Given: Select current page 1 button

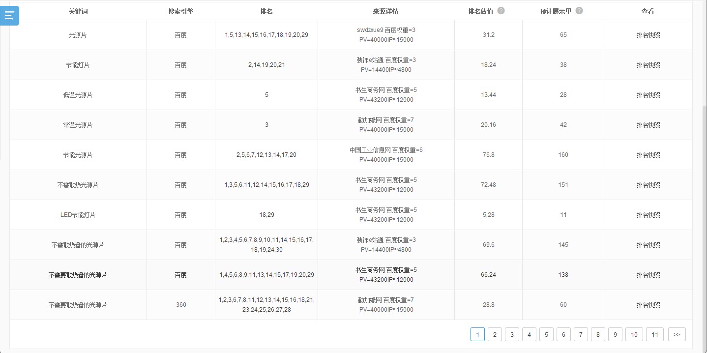Looking at the screenshot, I should pos(477,334).
